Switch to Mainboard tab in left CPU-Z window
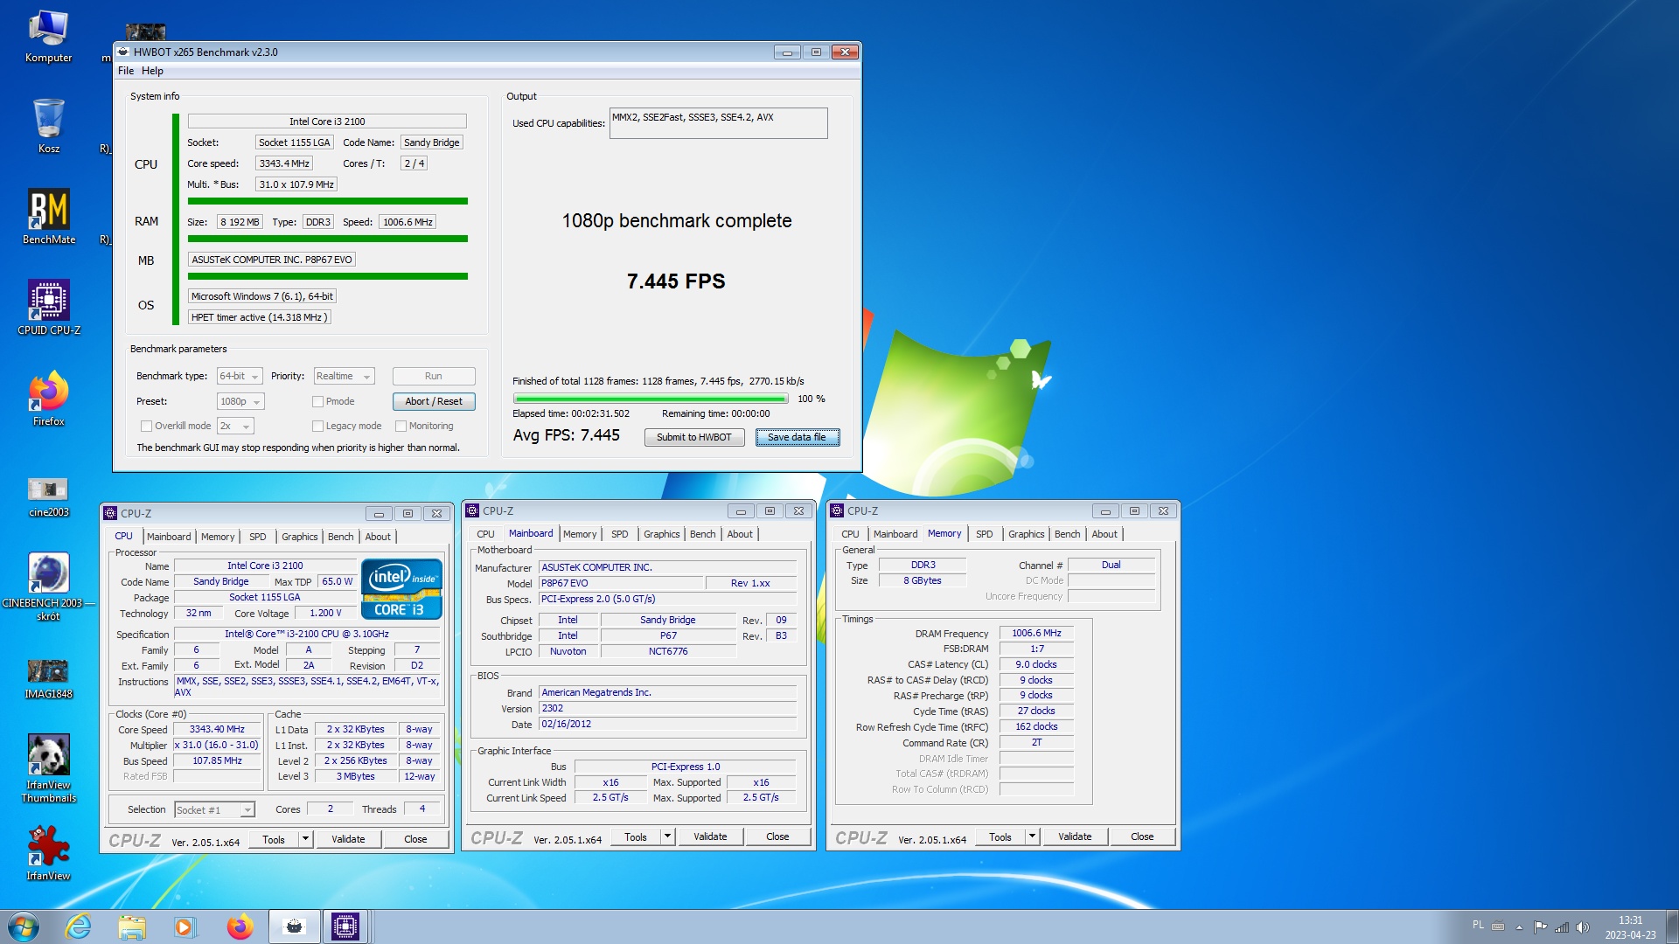The width and height of the screenshot is (1679, 944). coord(169,537)
